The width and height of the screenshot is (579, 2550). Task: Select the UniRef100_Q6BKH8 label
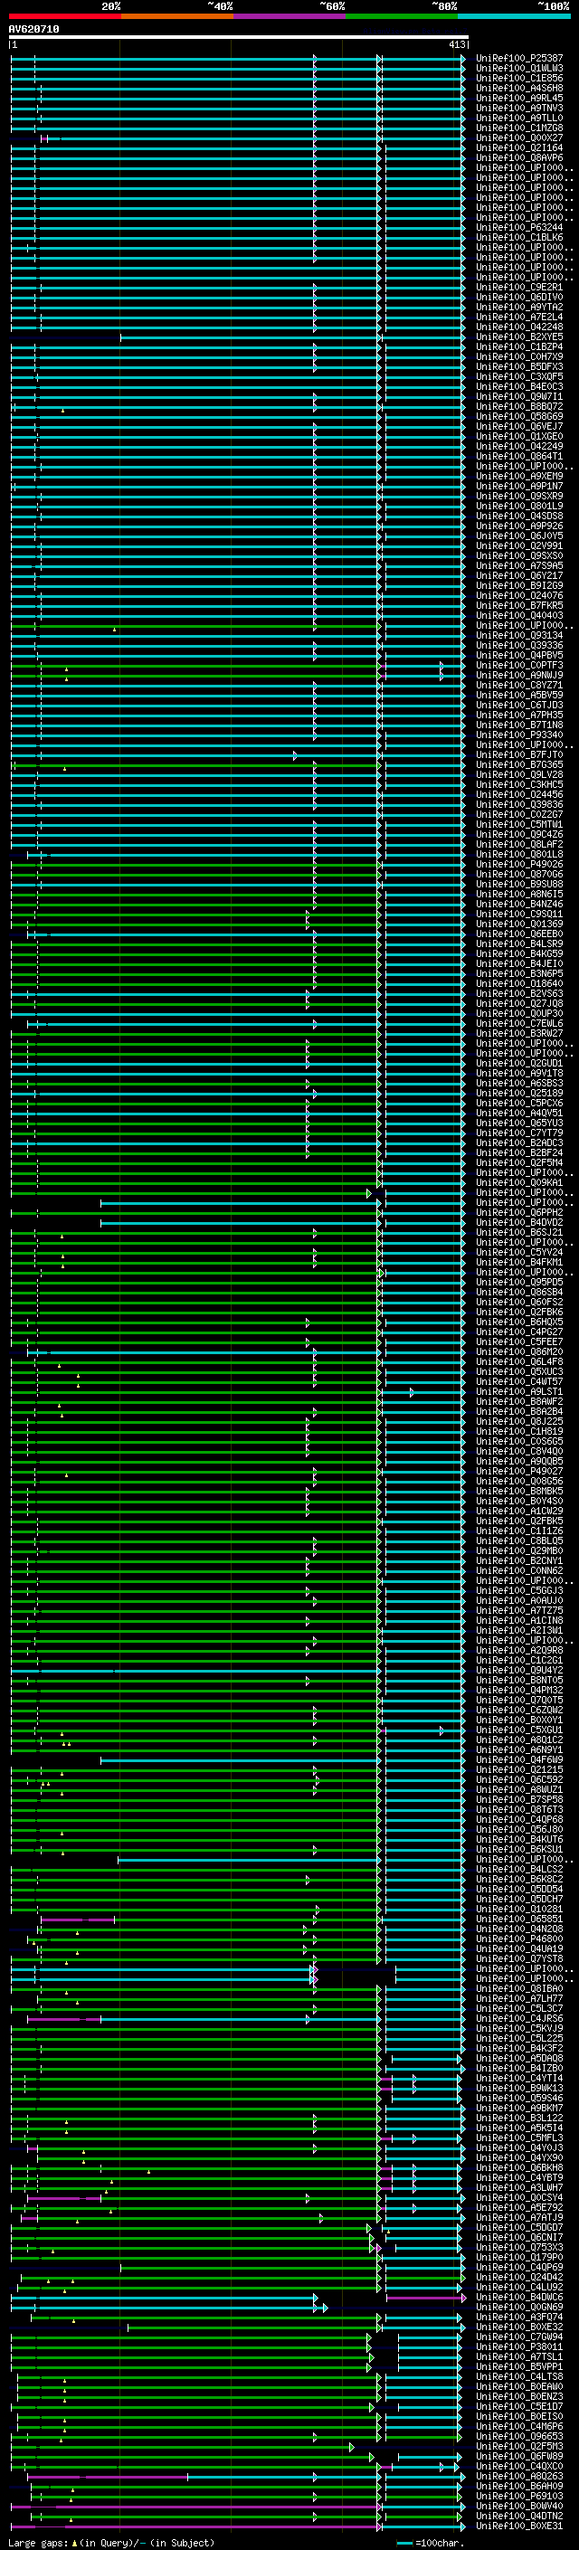click(519, 2166)
